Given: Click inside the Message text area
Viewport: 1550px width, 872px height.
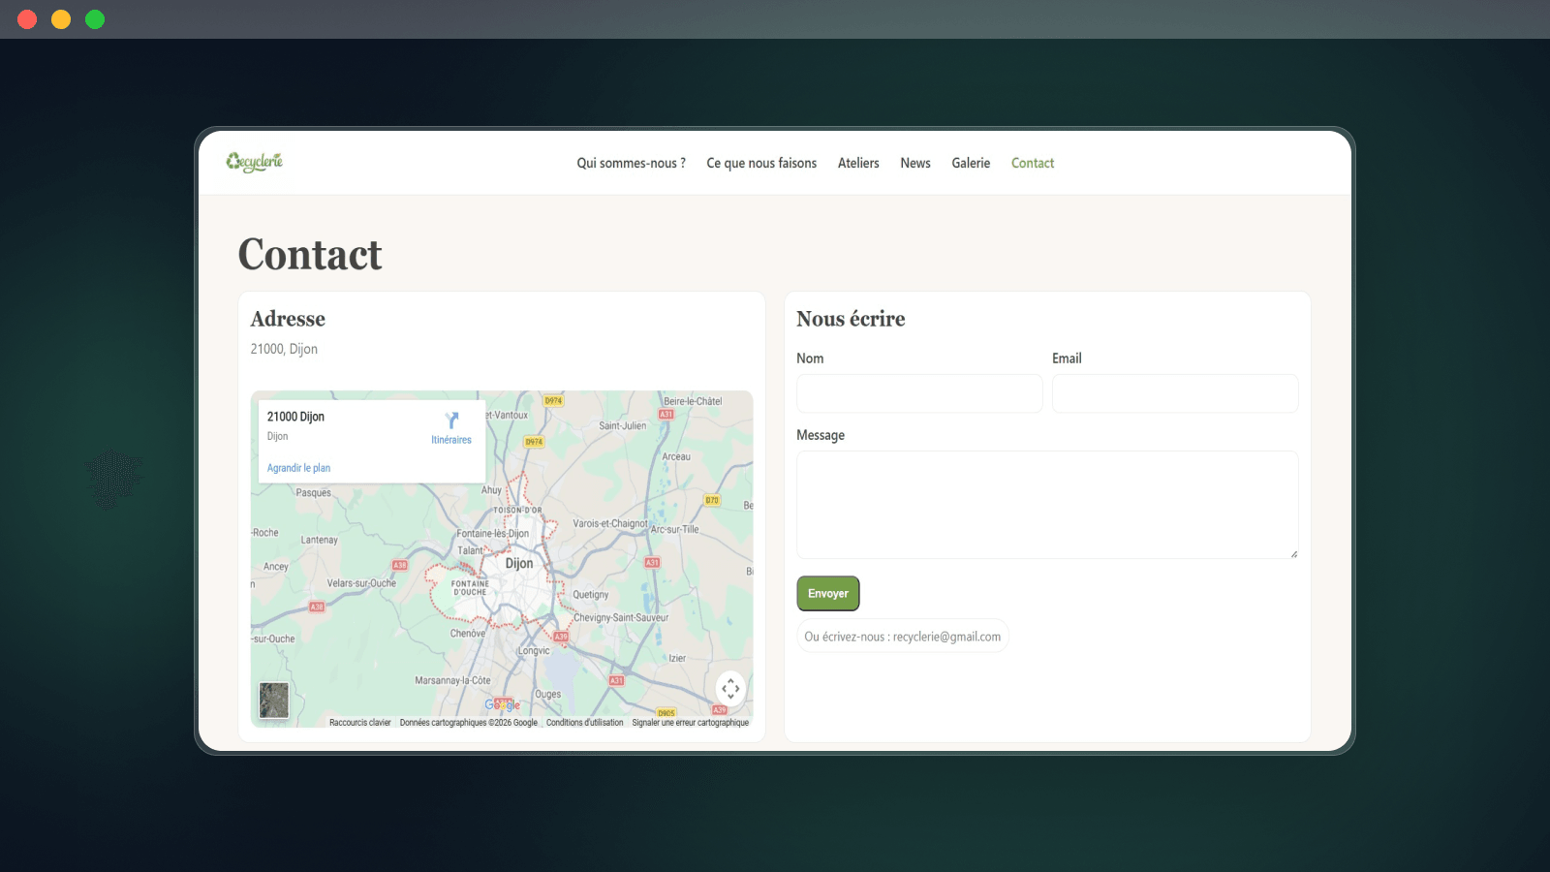Looking at the screenshot, I should tap(1047, 504).
